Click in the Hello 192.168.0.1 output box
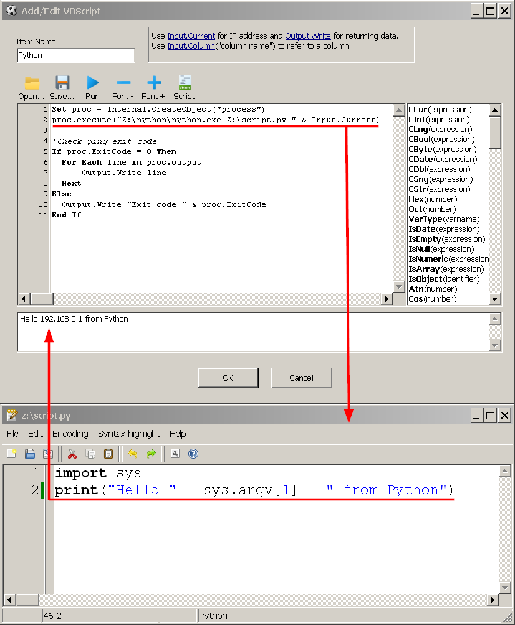The image size is (515, 625). point(253,332)
